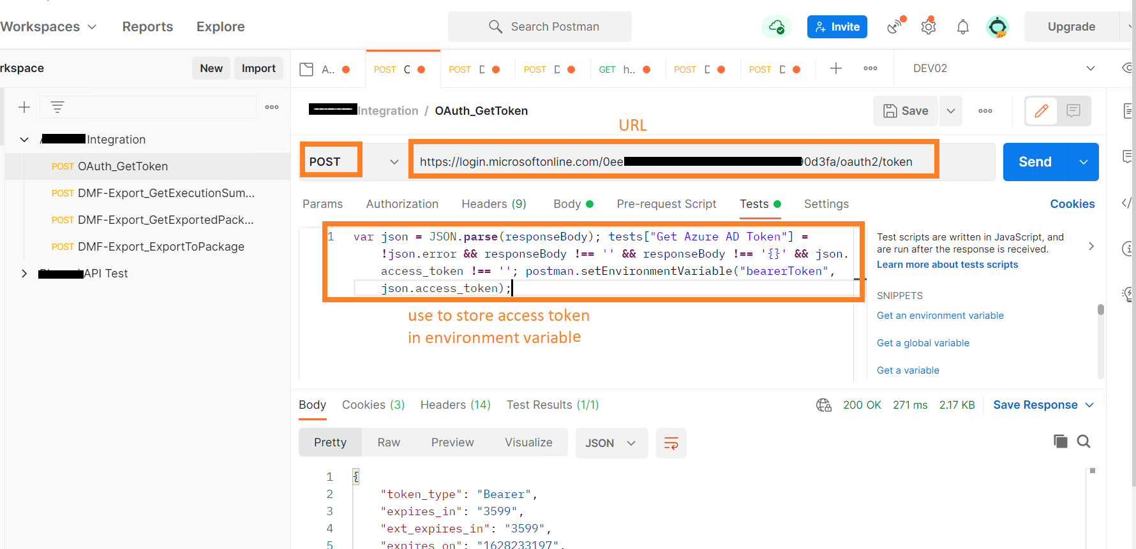This screenshot has width=1136, height=549.
Task: Open the Workspaces dropdown
Action: pos(49,27)
